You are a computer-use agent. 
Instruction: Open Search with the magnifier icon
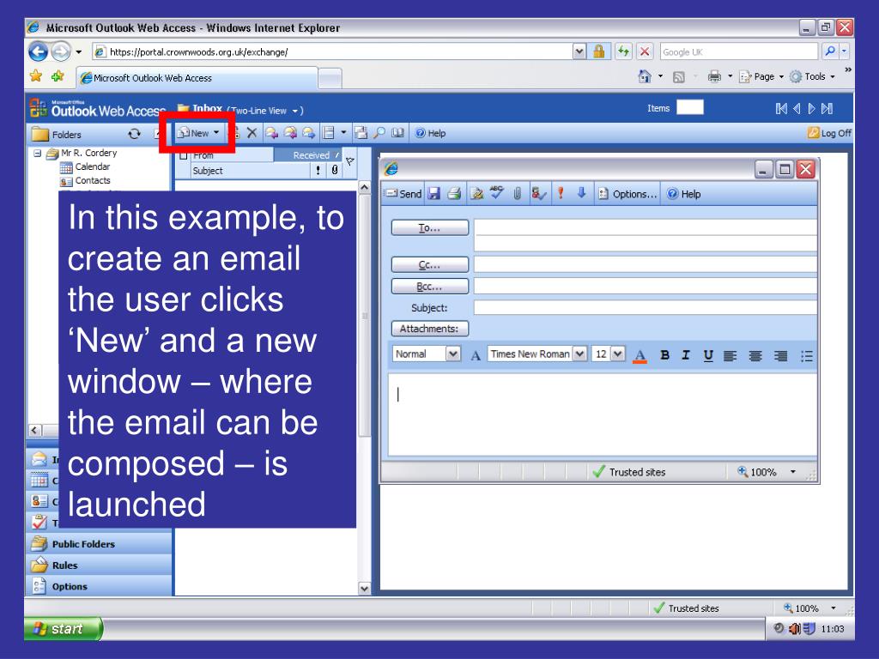coord(379,132)
